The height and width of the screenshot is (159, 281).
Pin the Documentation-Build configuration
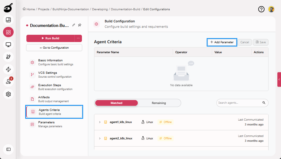[x=80, y=25]
